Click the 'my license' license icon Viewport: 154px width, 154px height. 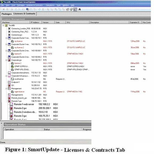[x=12, y=41]
